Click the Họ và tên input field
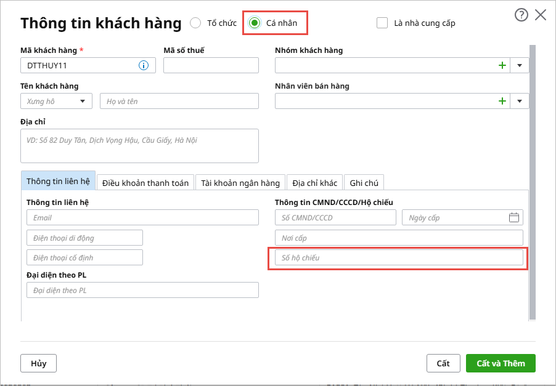Screen dimensions: 556x386 point(179,101)
